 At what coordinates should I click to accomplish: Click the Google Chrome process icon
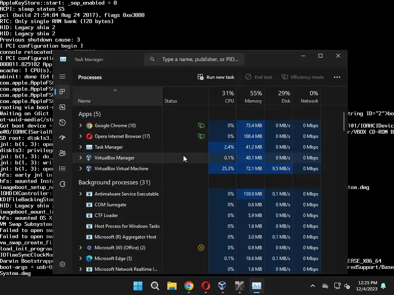(x=89, y=126)
